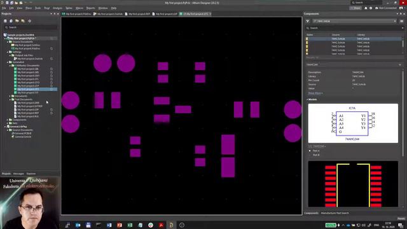Expand the Components folder in project tree

8,120
